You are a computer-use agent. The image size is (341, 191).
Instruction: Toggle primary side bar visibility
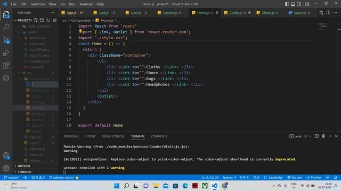pyautogui.click(x=287, y=4)
